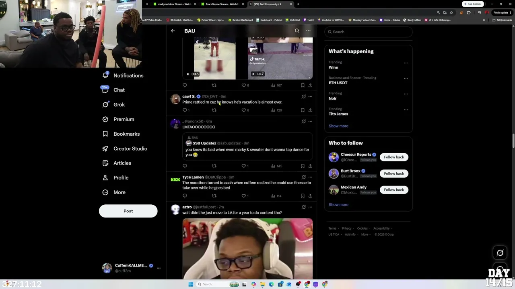The width and height of the screenshot is (515, 289).
Task: Open Grok actions on @anonx50's post
Action: coord(304,121)
